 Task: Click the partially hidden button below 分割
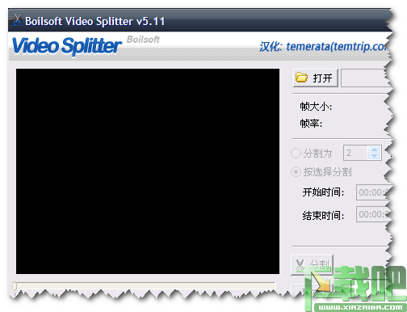coord(313,290)
